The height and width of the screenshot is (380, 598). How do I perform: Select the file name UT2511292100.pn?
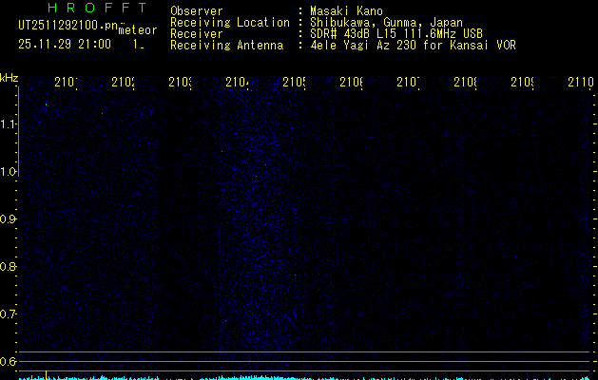point(68,26)
